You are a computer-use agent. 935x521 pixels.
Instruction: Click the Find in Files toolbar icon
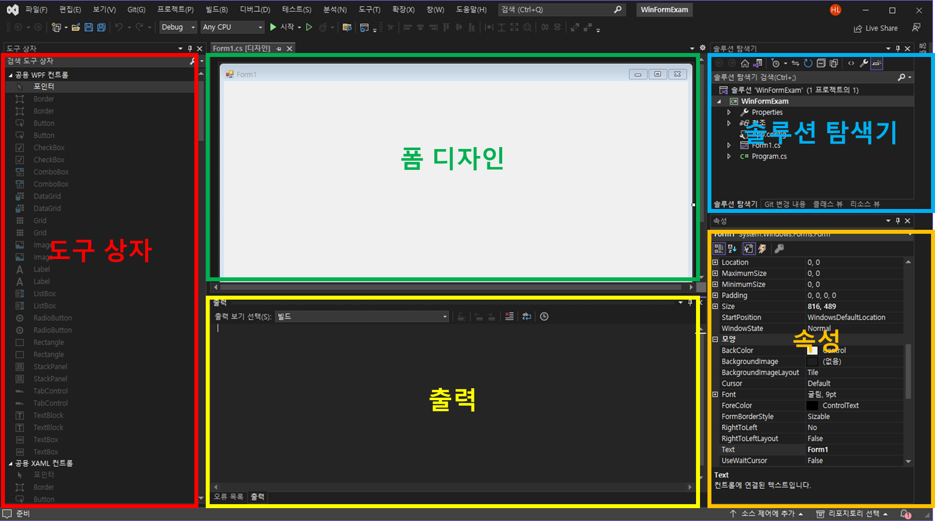(x=347, y=27)
